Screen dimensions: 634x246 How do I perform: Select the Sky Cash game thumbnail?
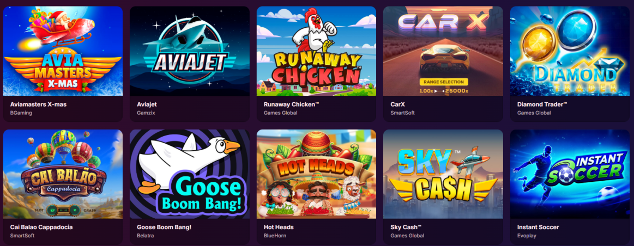pos(443,174)
